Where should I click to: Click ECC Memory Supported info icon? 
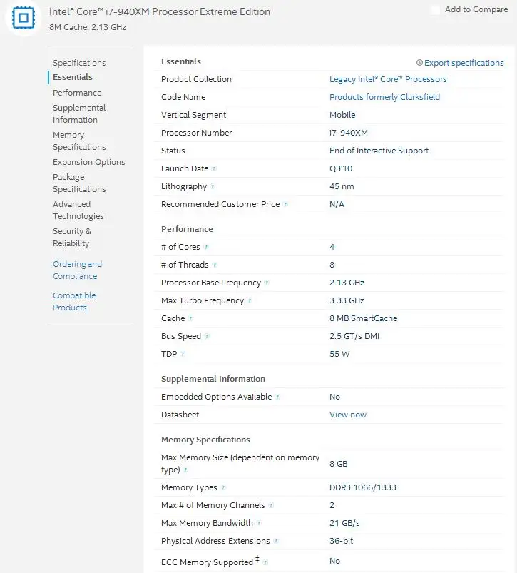[265, 563]
